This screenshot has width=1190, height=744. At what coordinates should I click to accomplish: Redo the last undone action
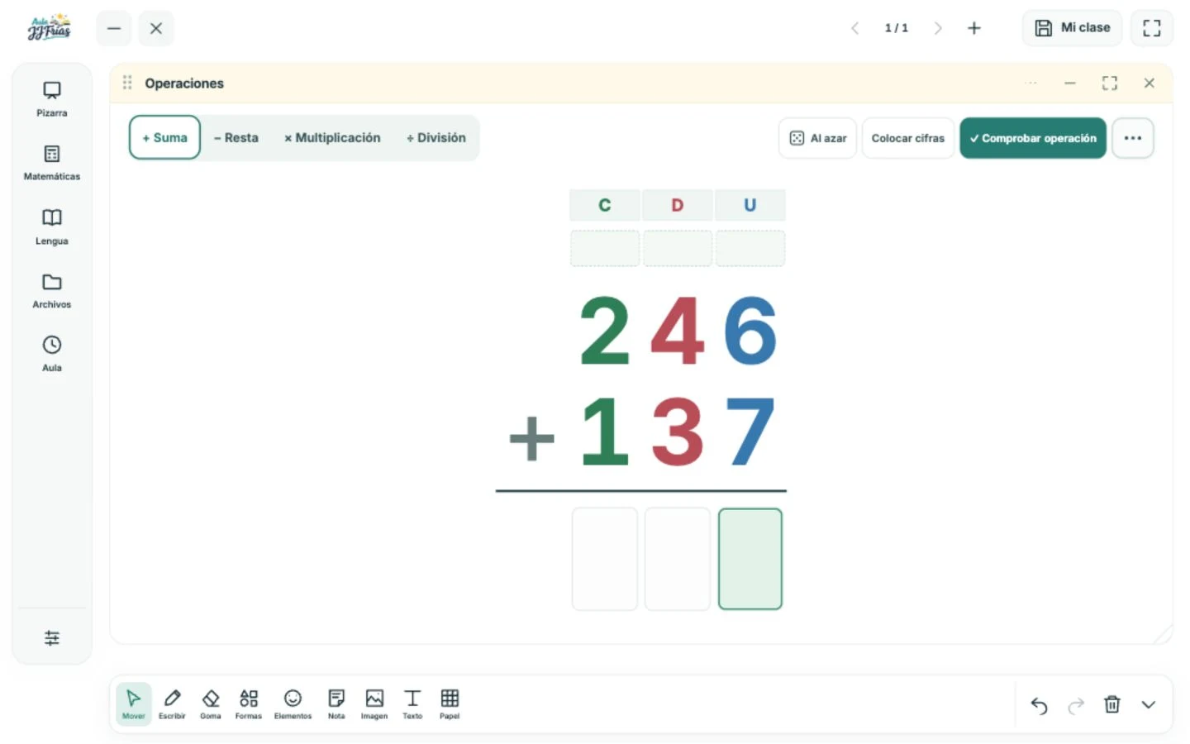[x=1076, y=705]
